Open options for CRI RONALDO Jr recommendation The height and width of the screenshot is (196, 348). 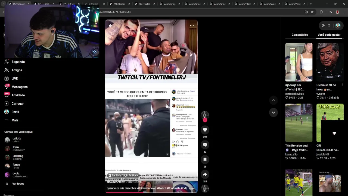click(342, 145)
